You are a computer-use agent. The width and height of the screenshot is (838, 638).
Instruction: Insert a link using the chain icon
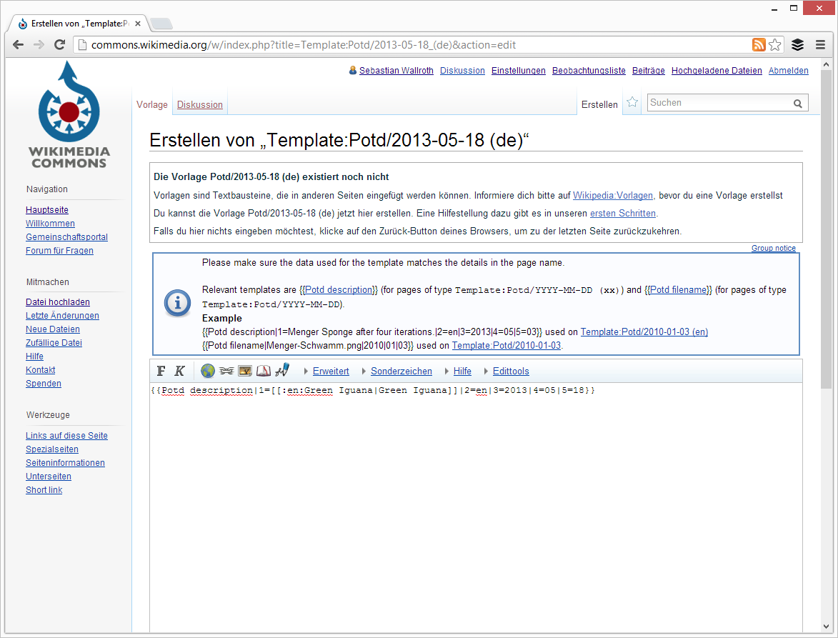click(226, 371)
